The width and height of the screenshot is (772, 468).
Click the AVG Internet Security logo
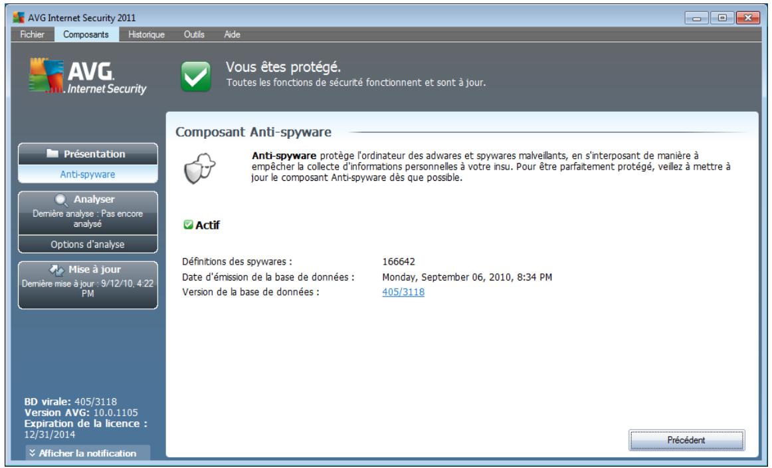[88, 76]
